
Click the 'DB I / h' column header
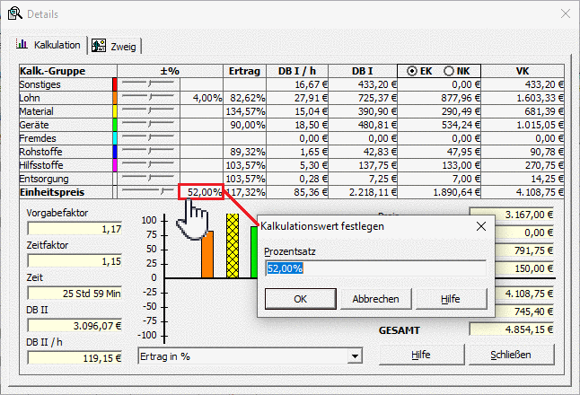(x=297, y=71)
